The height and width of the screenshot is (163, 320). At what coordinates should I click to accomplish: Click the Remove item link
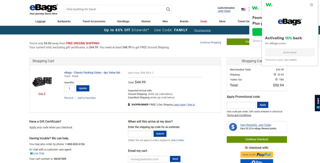click(x=69, y=98)
